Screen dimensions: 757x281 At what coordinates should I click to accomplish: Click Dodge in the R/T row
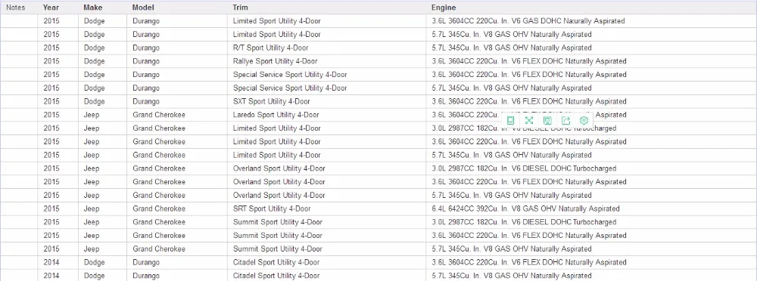pyautogui.click(x=94, y=48)
